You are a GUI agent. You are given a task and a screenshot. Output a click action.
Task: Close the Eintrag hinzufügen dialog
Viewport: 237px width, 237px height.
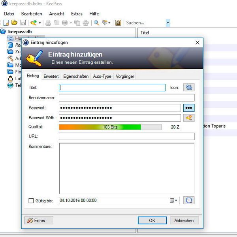tap(197, 43)
